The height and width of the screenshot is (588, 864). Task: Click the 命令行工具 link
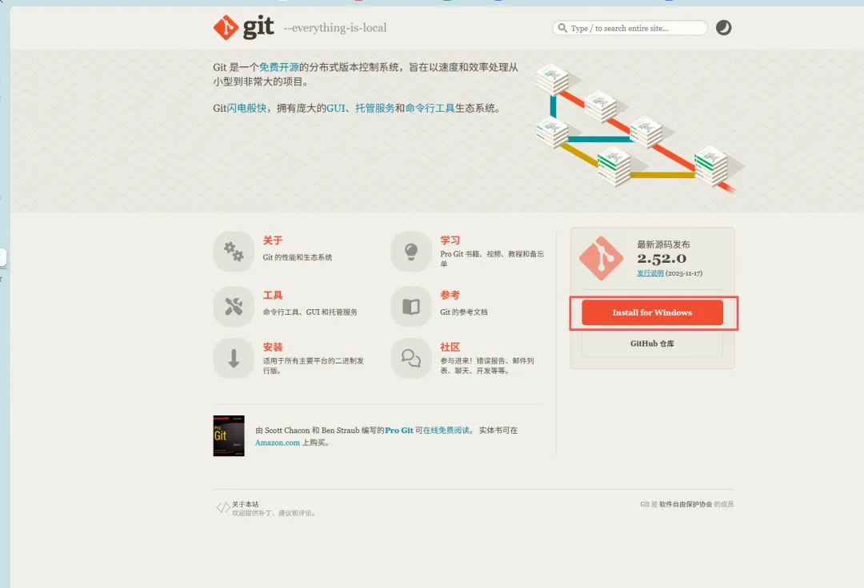(430, 109)
